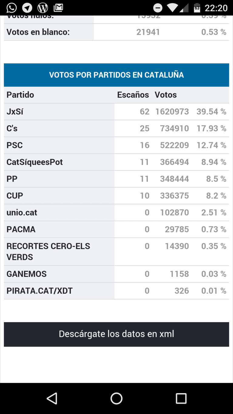Tap the Votos en blanco row
Image resolution: width=233 pixels, height=414 pixels.
click(116, 32)
